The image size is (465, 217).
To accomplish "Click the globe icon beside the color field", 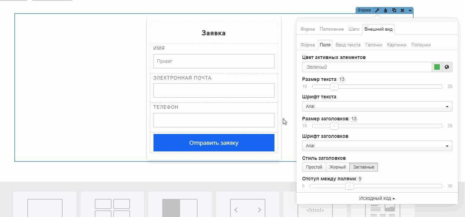I will pos(447,67).
